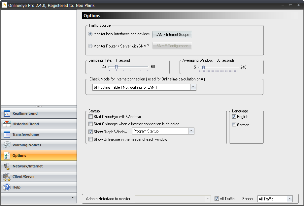Click the Sampling Rate slider thumb
Image resolution: width=304 pixels, height=206 pixels.
pos(116,67)
